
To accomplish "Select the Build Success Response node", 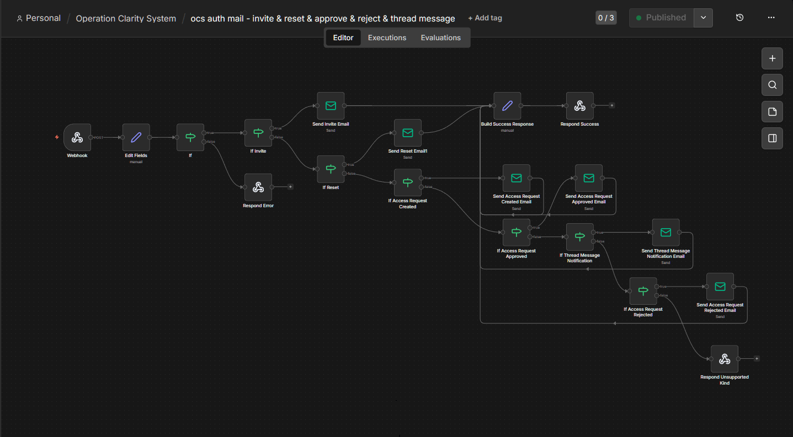I will pyautogui.click(x=507, y=106).
